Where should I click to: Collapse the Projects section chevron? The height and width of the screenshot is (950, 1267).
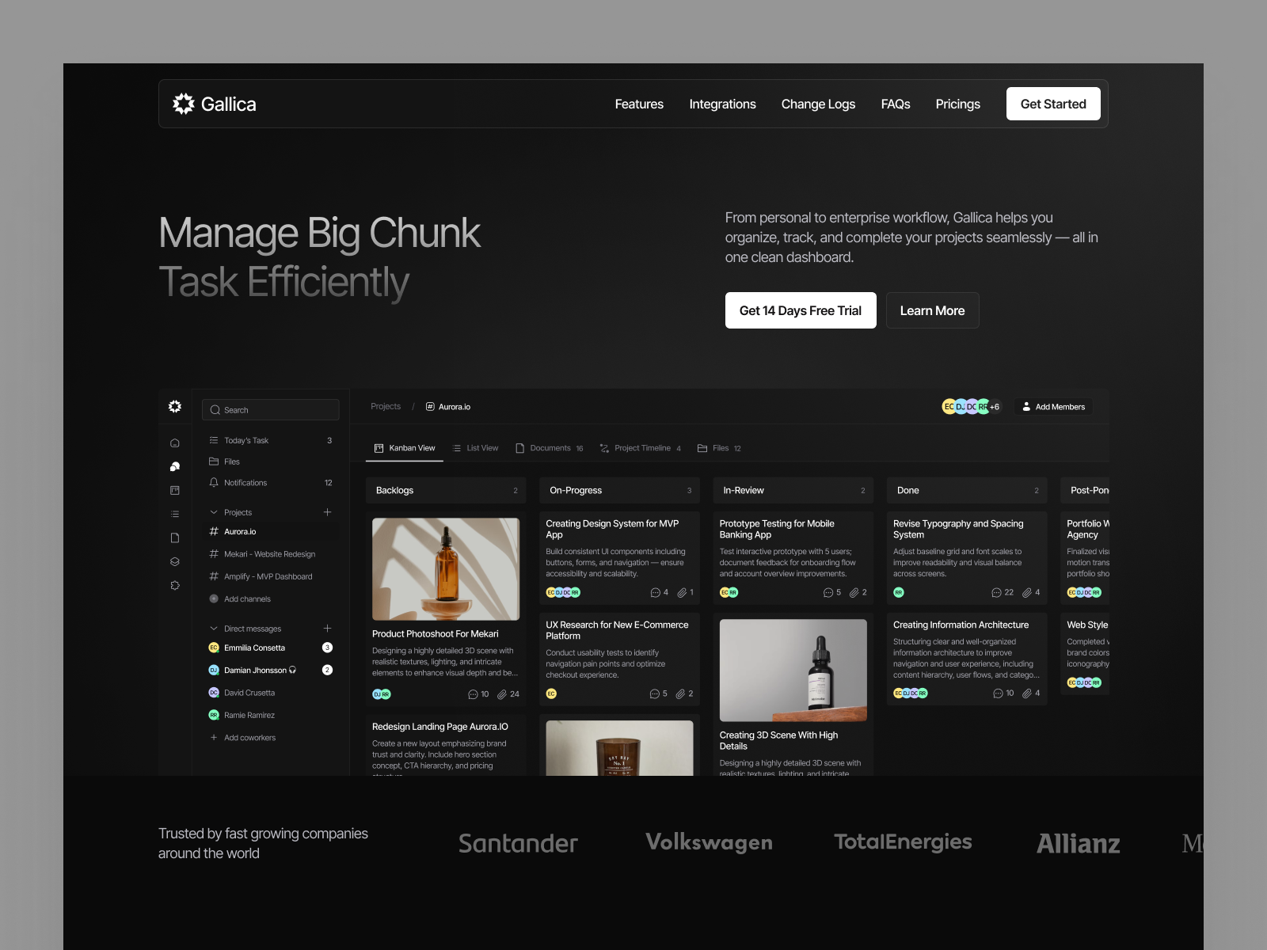click(x=214, y=512)
